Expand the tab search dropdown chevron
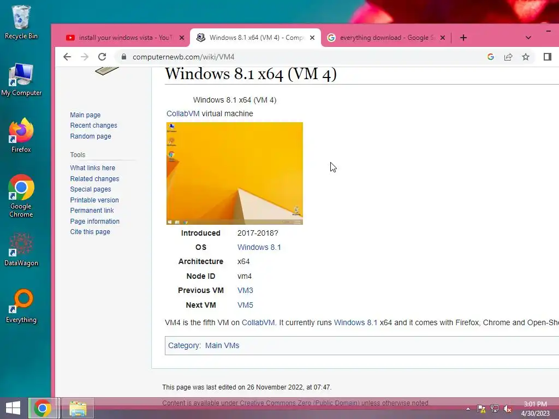 click(528, 38)
